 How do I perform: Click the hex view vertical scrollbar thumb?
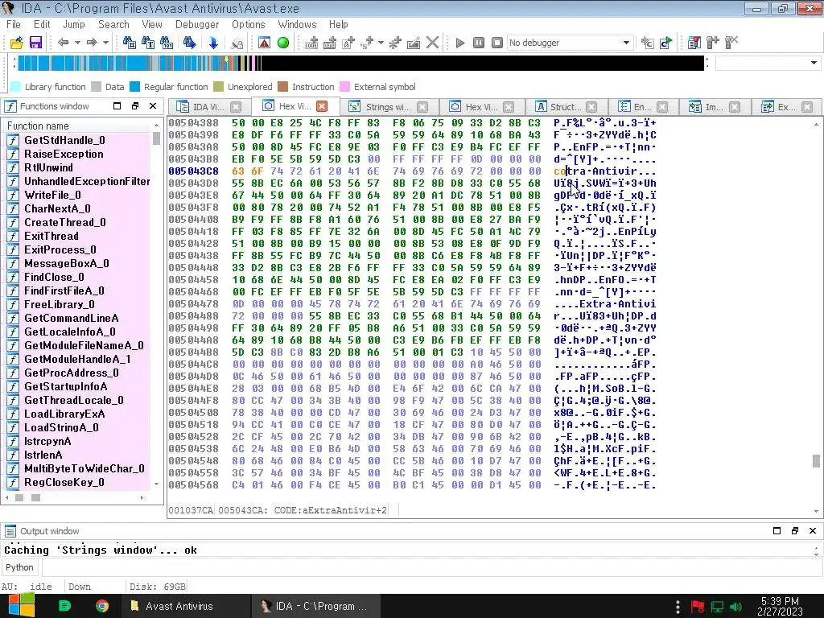point(816,461)
